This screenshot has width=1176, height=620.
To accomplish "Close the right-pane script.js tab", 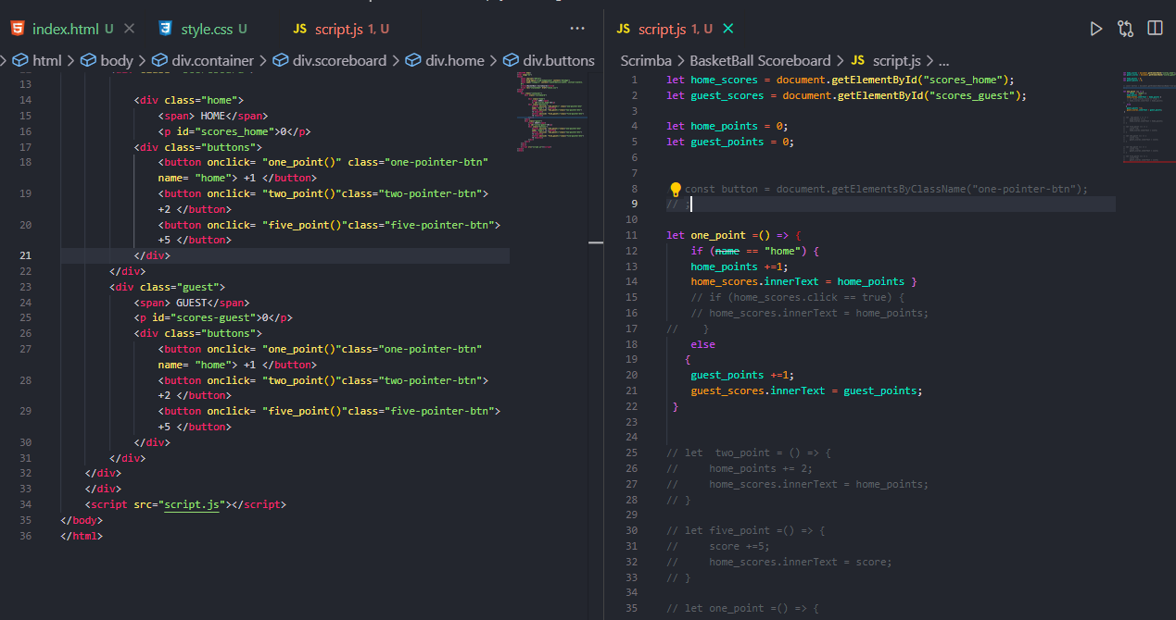I will (728, 29).
